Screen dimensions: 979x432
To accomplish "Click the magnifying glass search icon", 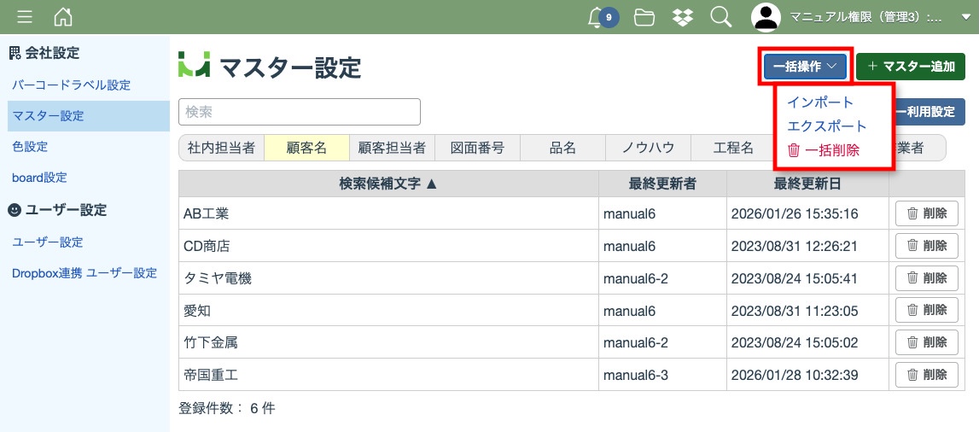I will pos(721,17).
